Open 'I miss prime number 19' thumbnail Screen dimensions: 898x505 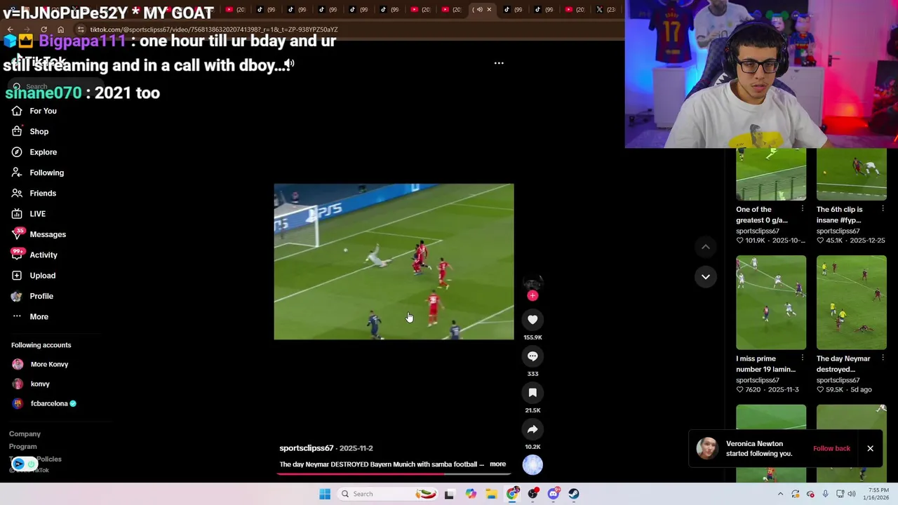pyautogui.click(x=771, y=302)
